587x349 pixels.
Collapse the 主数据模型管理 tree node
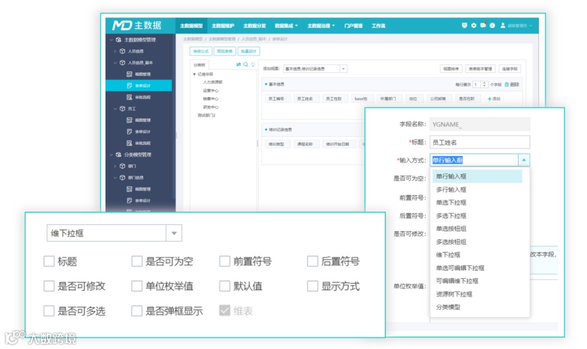click(x=111, y=40)
